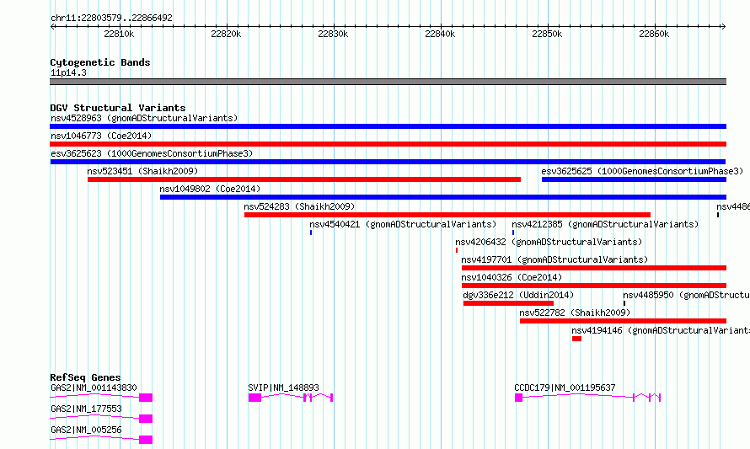
Task: Click the nsv4194146 short red variant bar
Action: [577, 339]
